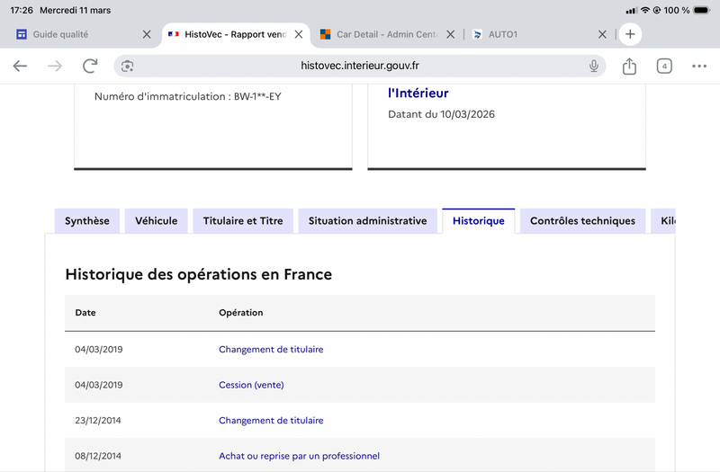Reload the HistoVec page
This screenshot has width=720, height=472.
tap(90, 66)
